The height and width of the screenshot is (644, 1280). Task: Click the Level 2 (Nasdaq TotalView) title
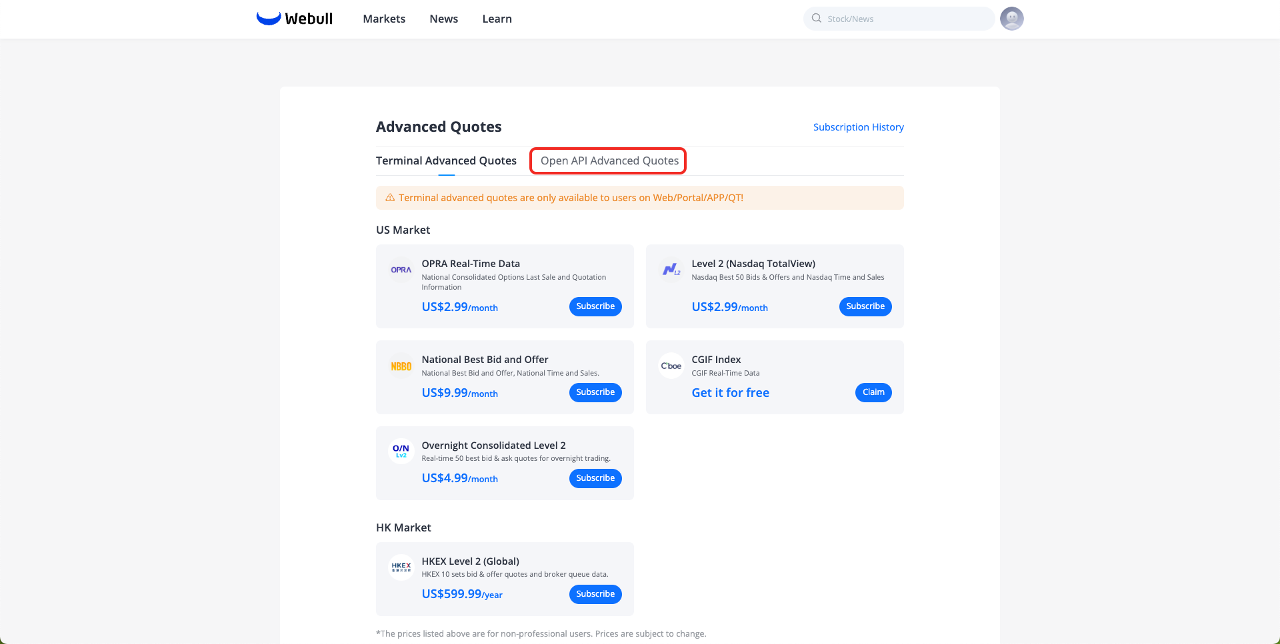(x=753, y=264)
